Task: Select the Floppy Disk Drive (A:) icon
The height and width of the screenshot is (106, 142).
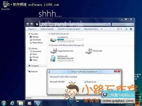Action: tap(53, 51)
